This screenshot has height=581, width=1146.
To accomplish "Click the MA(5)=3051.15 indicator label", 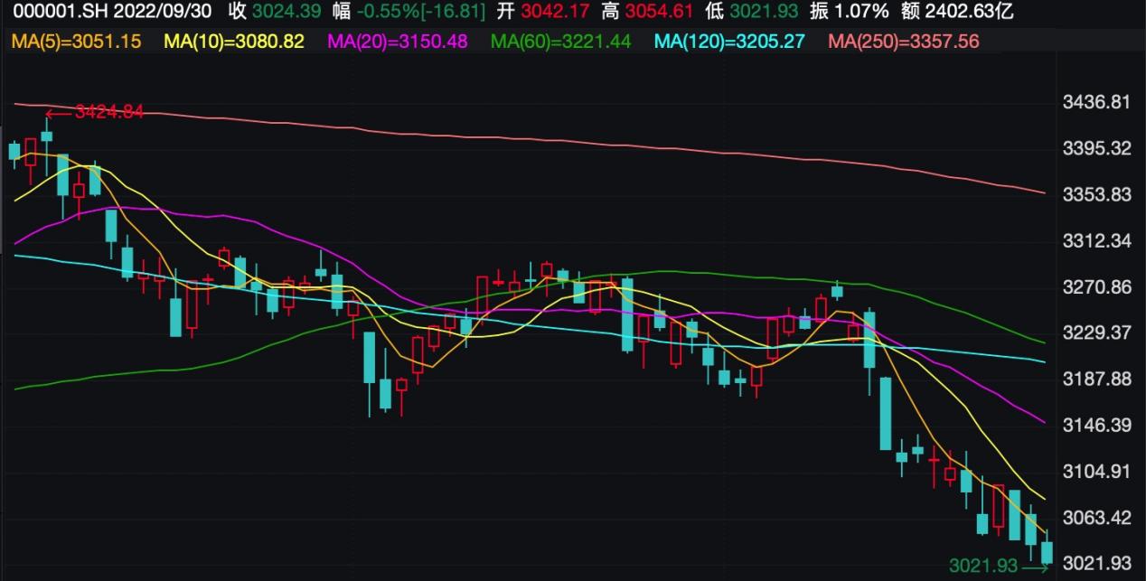I will 76,42.
